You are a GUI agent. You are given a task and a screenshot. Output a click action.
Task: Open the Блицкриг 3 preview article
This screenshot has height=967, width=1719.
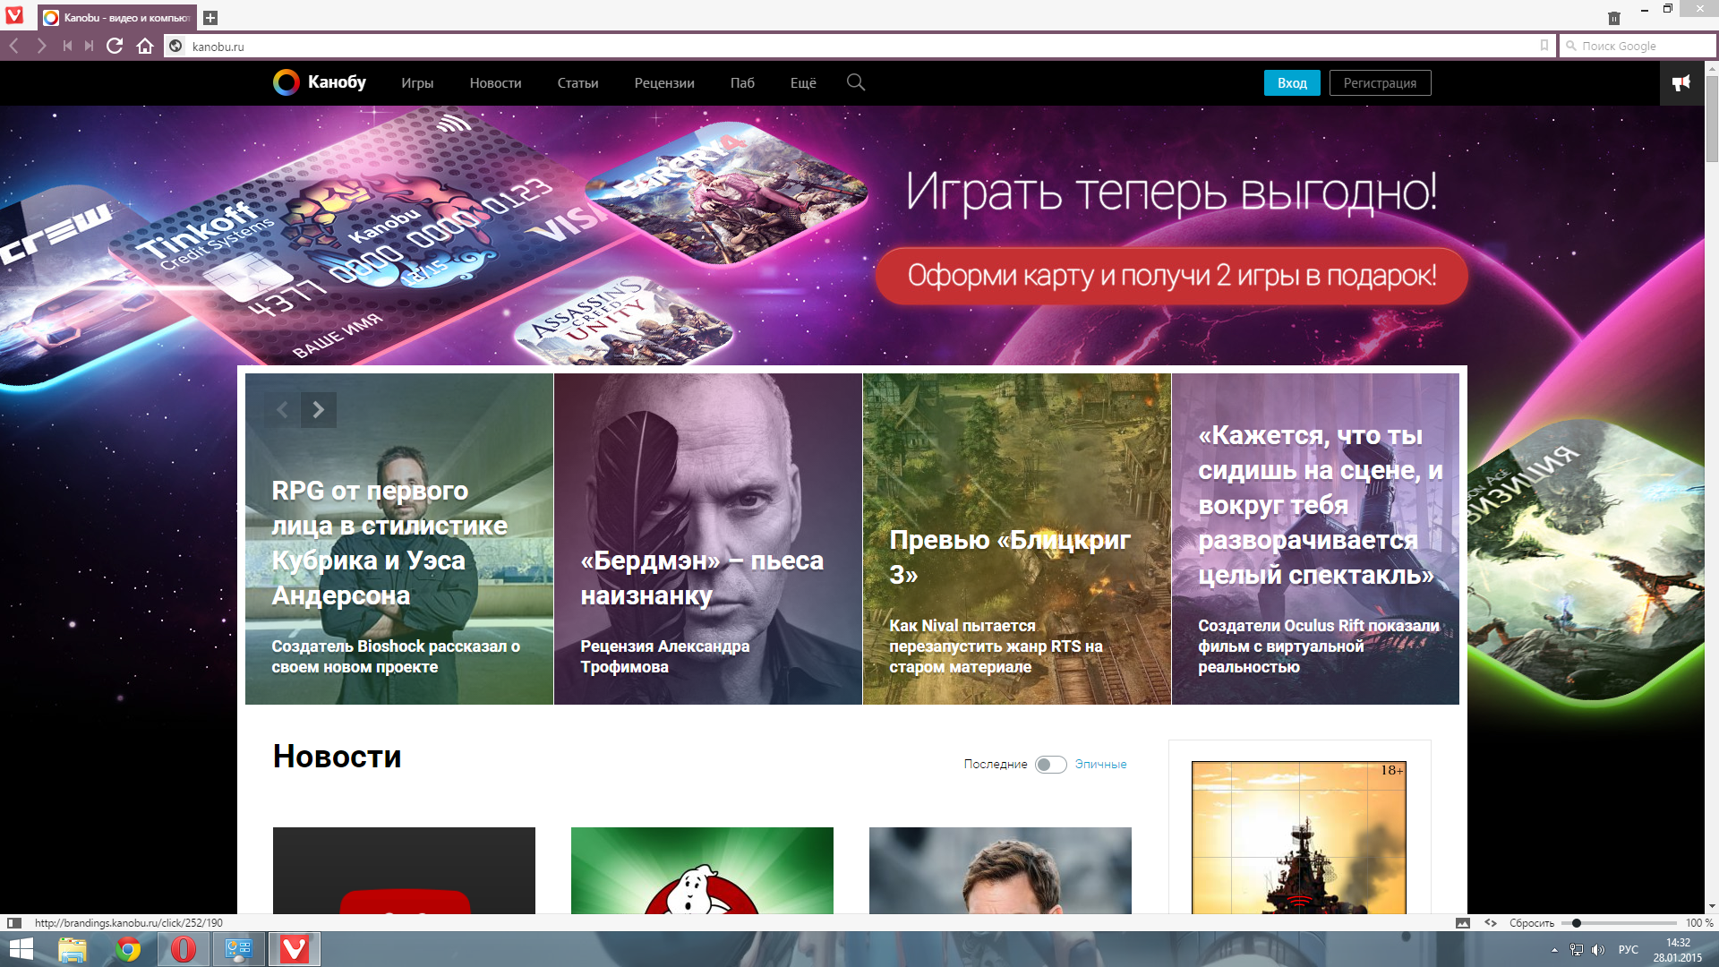click(1017, 539)
